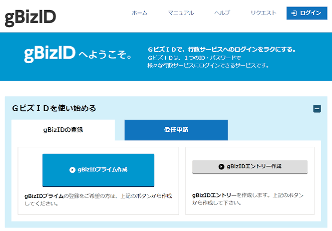
Task: Click the 様々な行政サービスにログインできるサービスです line
Action: tap(208, 66)
